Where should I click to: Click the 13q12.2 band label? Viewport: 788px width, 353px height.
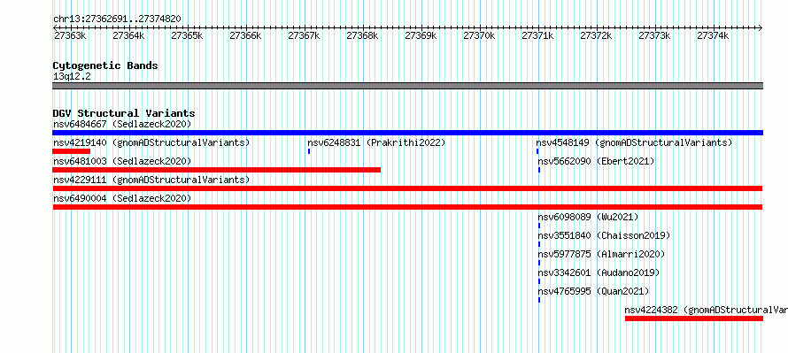pyautogui.click(x=72, y=77)
